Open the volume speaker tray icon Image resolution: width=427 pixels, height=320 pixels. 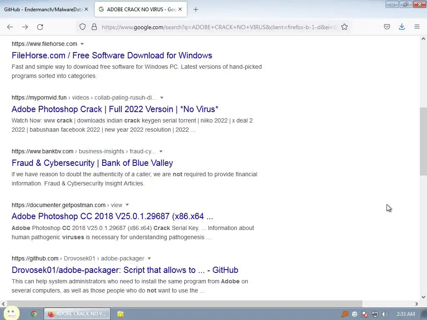point(384,314)
